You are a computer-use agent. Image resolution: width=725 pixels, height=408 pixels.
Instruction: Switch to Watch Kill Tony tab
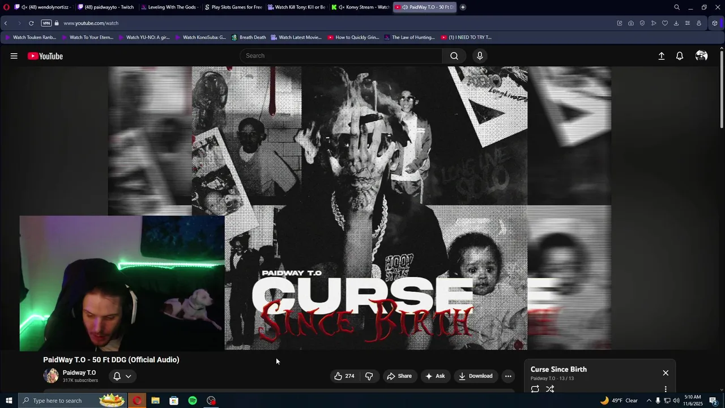pos(296,7)
